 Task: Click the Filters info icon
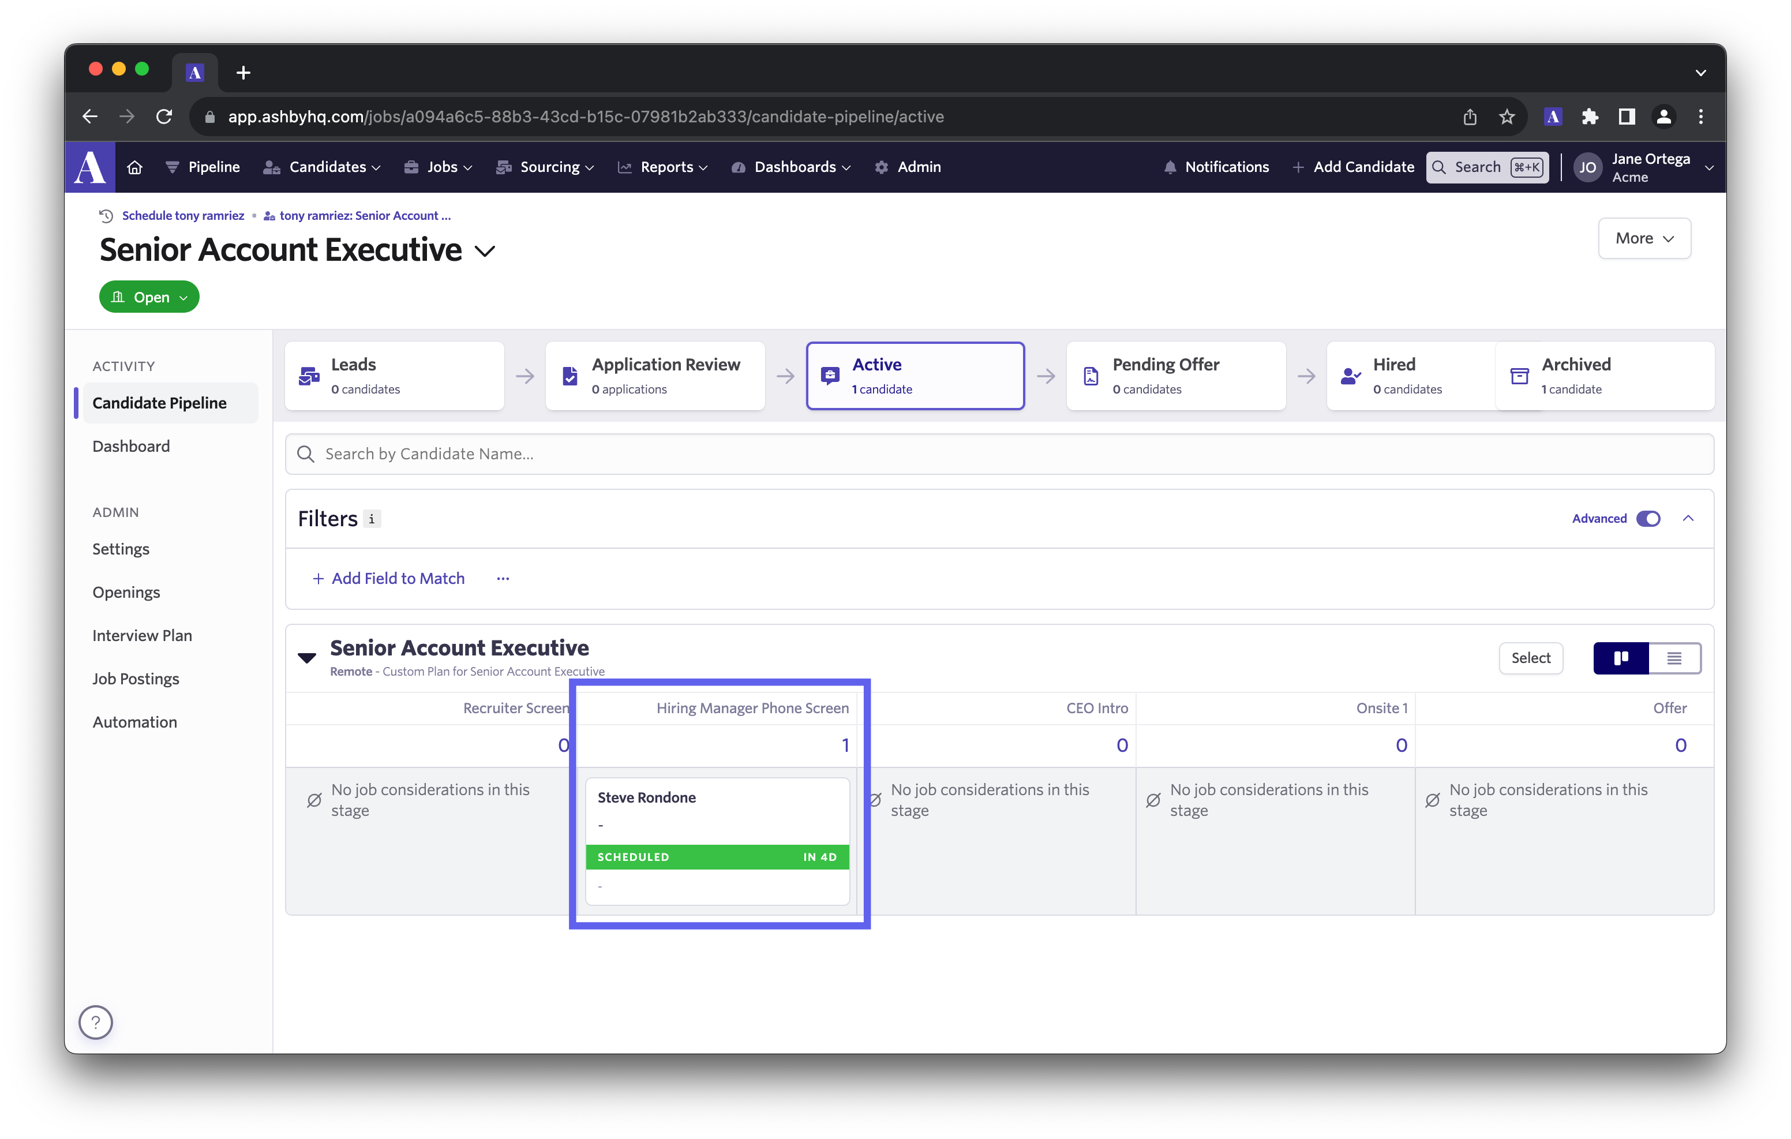pyautogui.click(x=372, y=519)
